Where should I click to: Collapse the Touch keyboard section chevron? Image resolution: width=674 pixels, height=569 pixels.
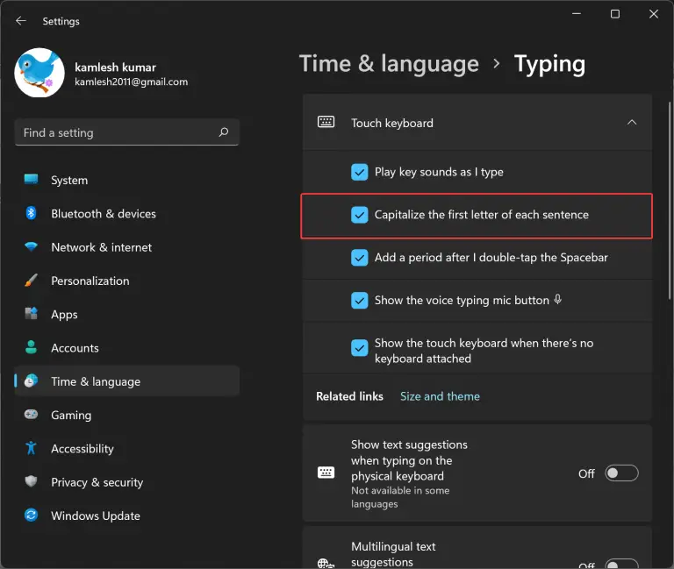(x=632, y=123)
